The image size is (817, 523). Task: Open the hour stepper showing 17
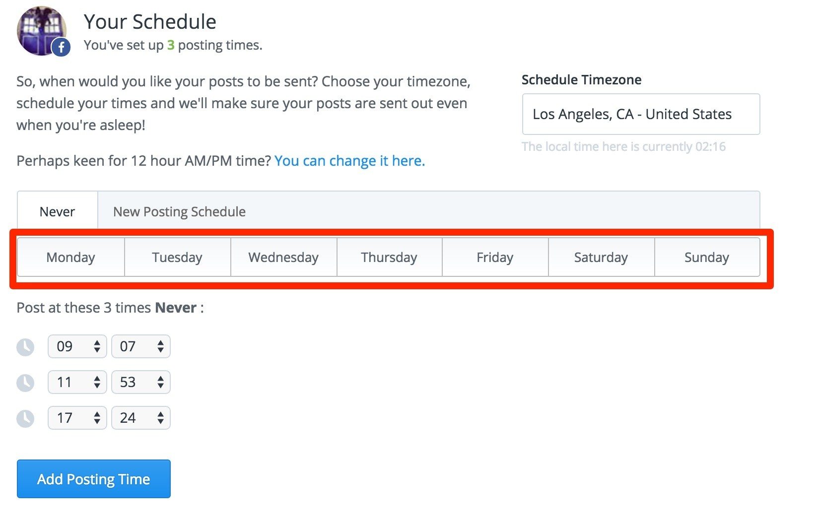click(x=77, y=418)
